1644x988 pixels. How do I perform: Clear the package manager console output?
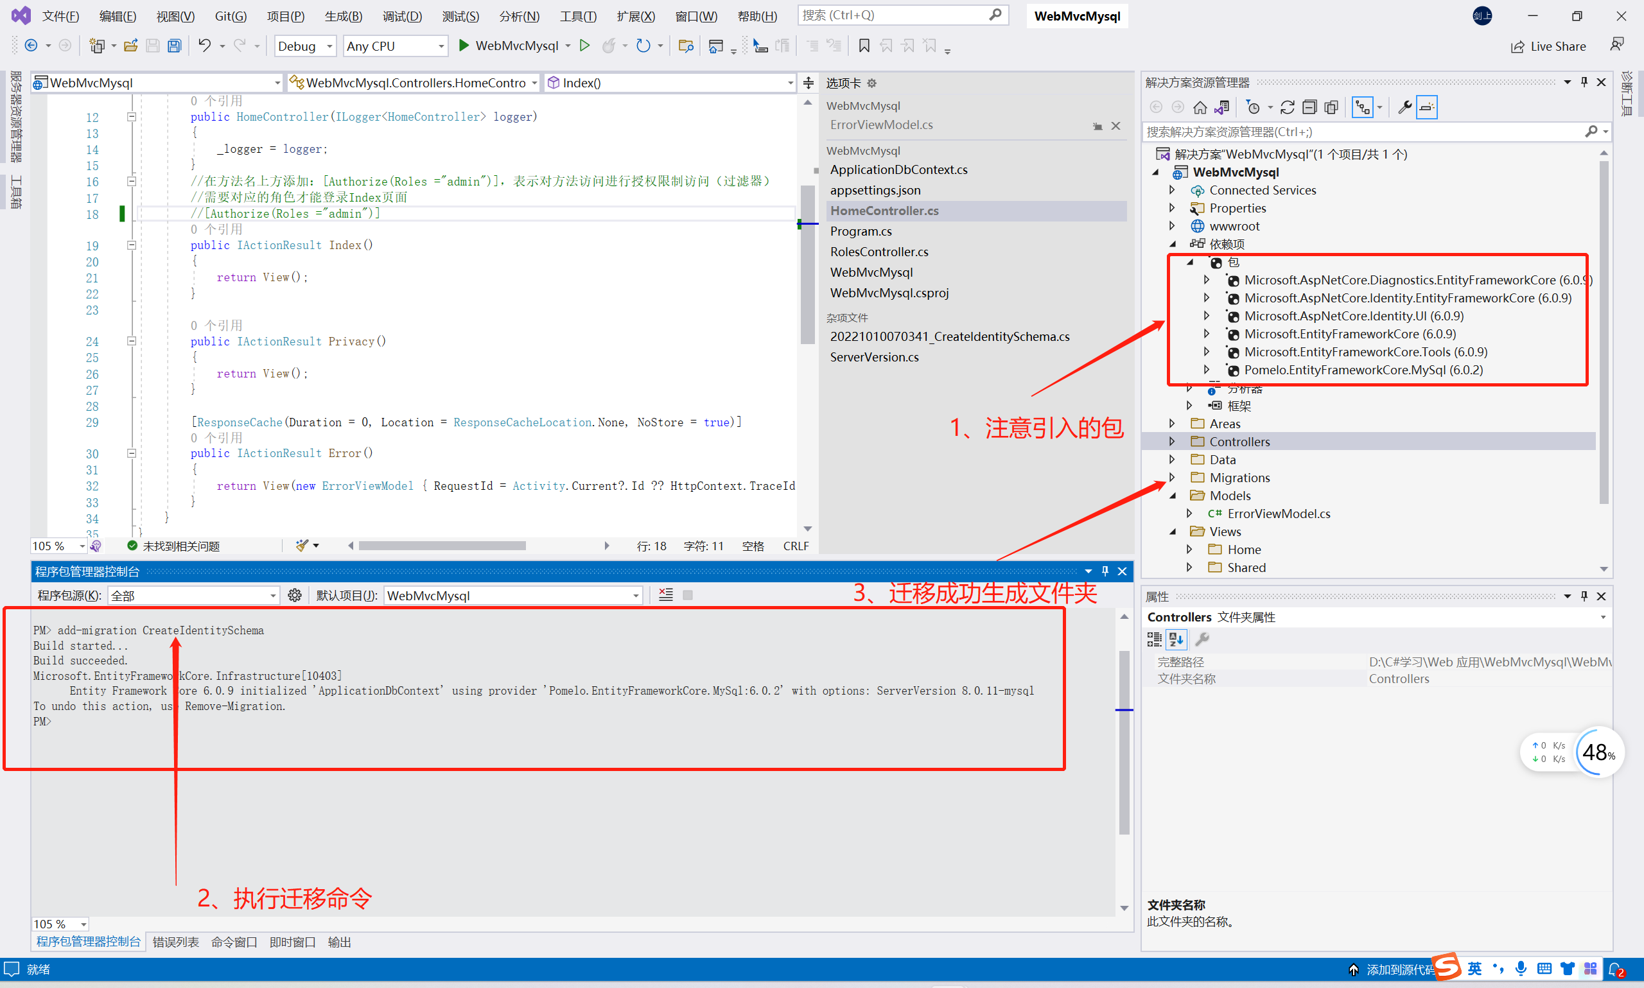665,595
